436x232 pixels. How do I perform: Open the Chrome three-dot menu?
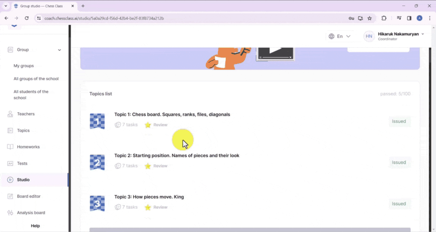click(x=430, y=19)
